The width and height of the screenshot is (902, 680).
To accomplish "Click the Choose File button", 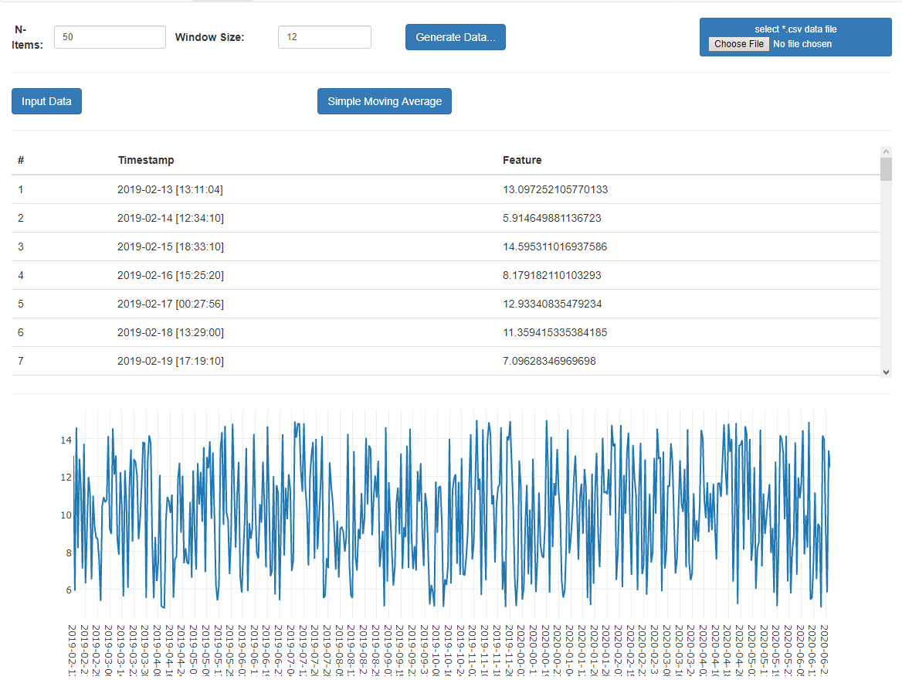I will [738, 44].
